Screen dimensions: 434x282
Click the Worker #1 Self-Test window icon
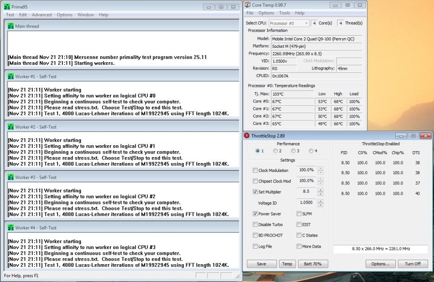(11, 77)
